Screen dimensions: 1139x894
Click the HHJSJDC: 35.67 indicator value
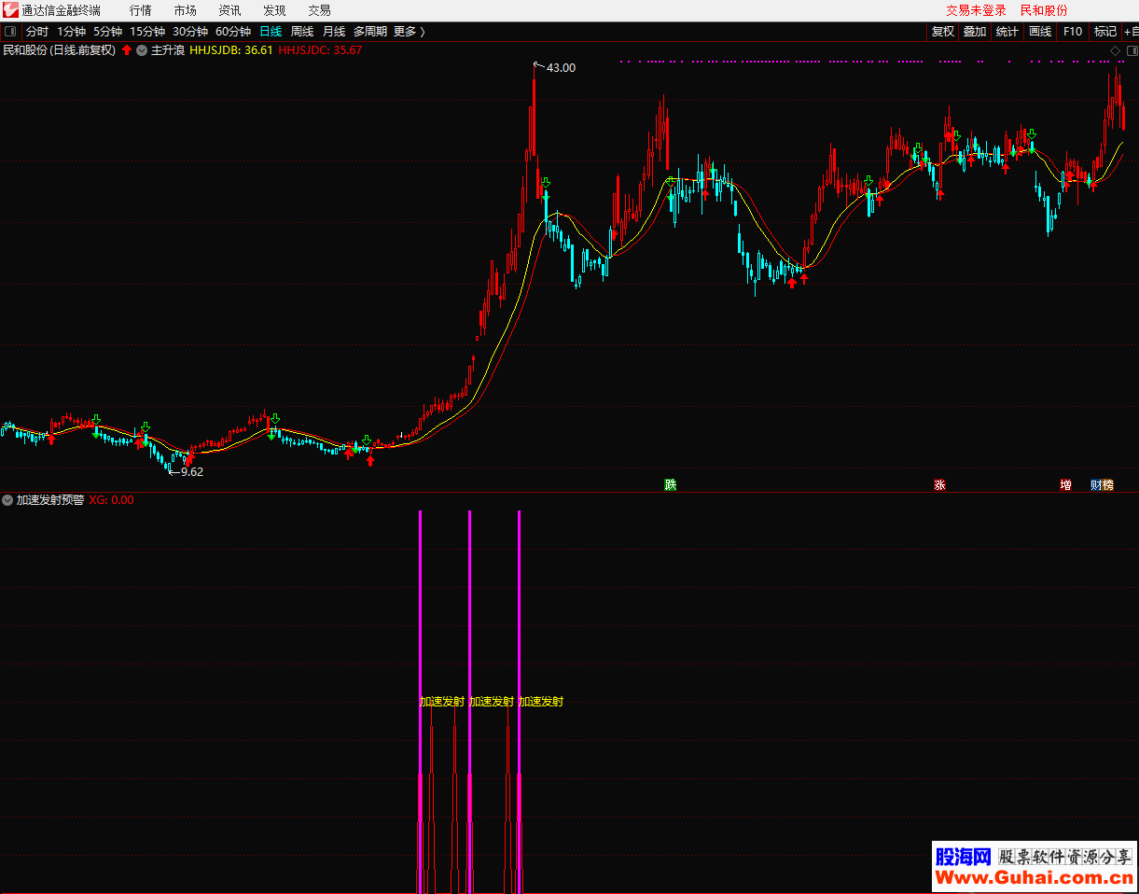click(x=320, y=50)
